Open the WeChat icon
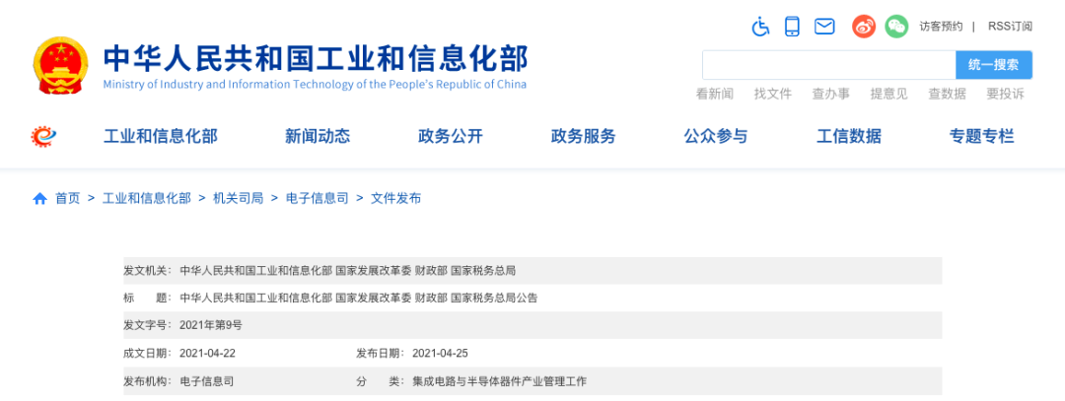 click(x=896, y=27)
